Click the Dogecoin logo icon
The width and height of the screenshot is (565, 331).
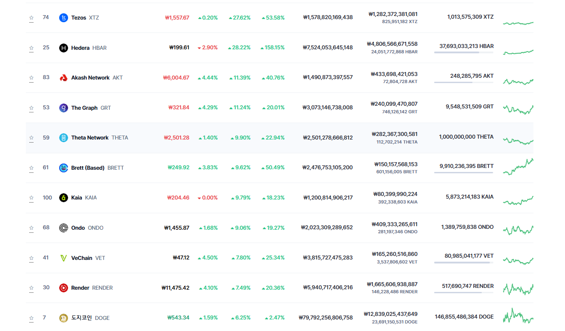[64, 318]
